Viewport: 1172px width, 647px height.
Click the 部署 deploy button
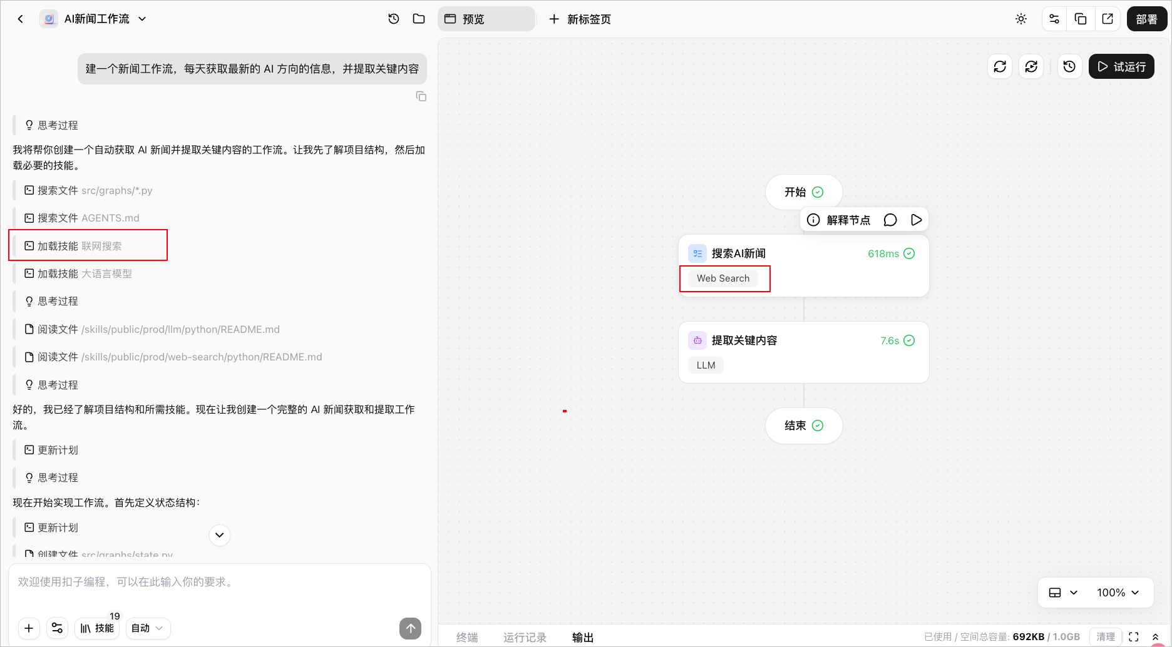1147,19
